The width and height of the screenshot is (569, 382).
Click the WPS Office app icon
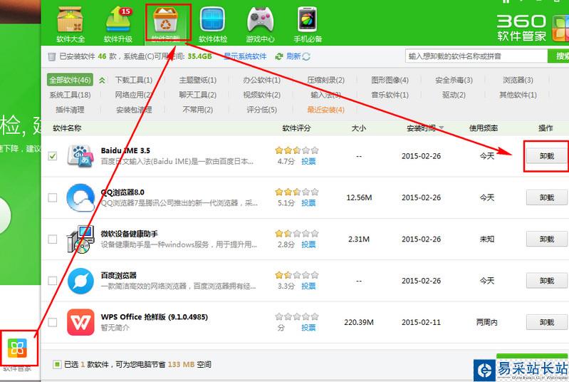pyautogui.click(x=80, y=322)
